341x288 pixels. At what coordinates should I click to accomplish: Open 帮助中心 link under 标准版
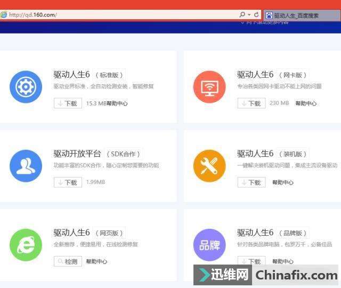(117, 103)
